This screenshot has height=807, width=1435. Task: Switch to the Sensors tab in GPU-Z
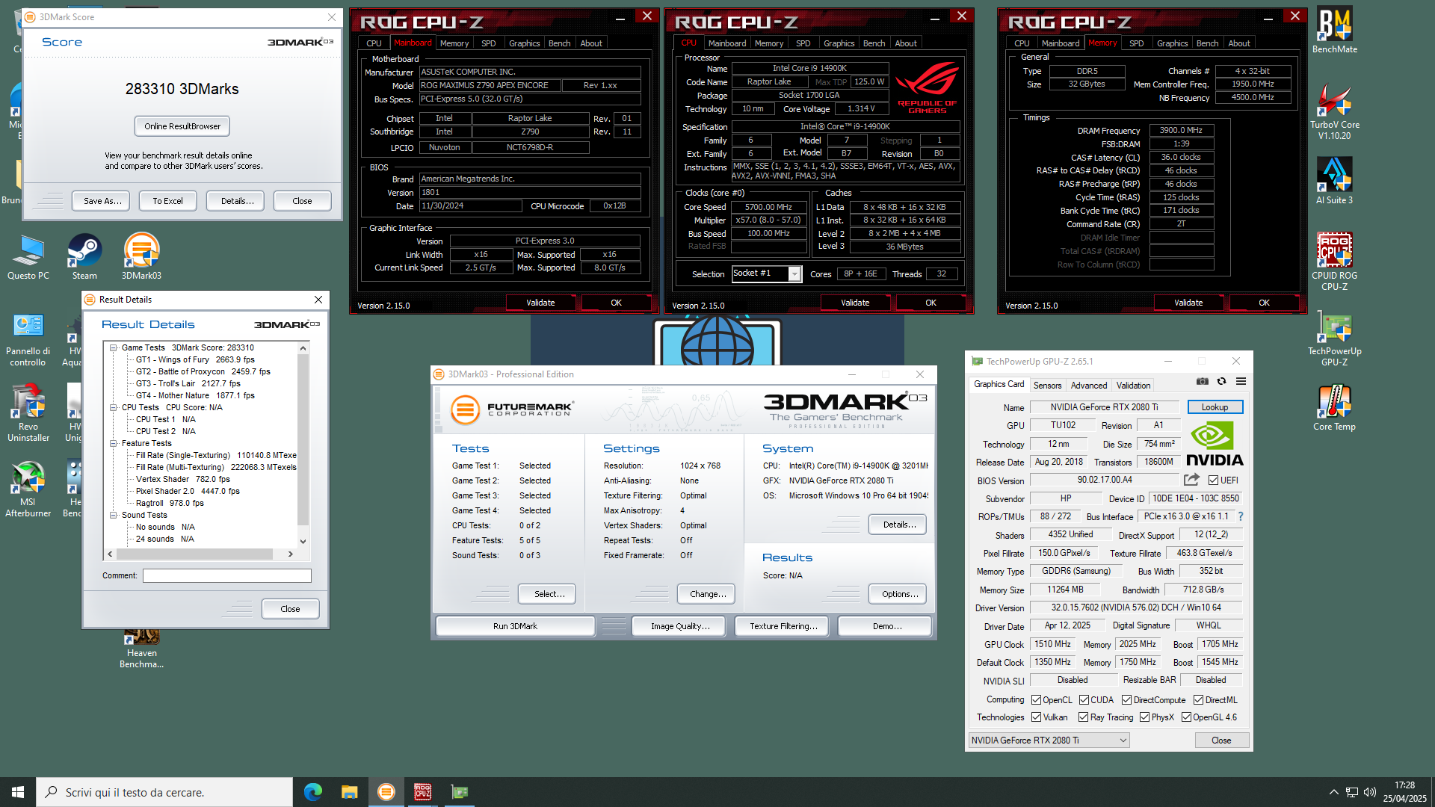pos(1047,386)
